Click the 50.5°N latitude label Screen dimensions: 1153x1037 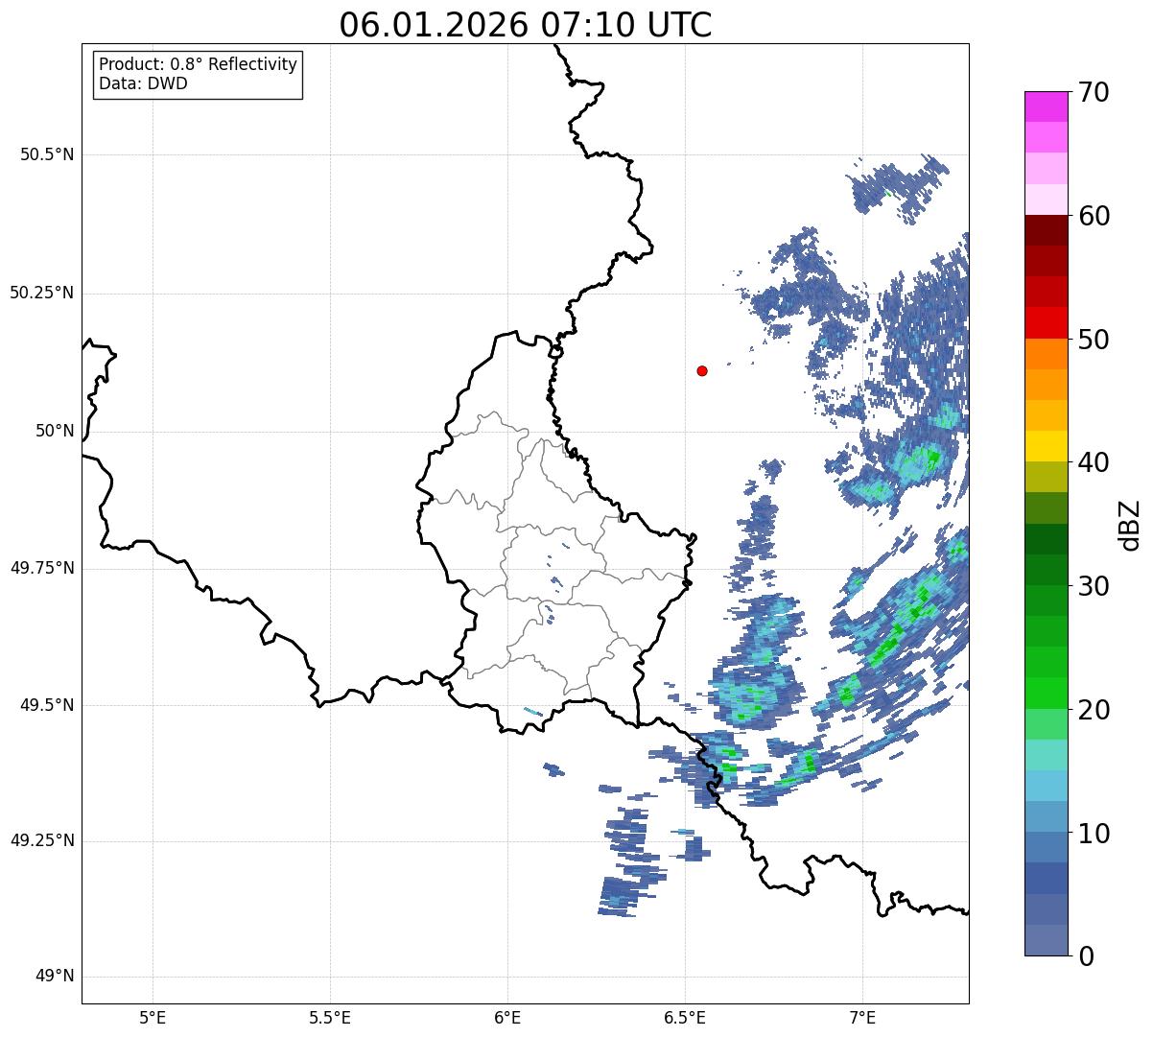pyautogui.click(x=47, y=154)
